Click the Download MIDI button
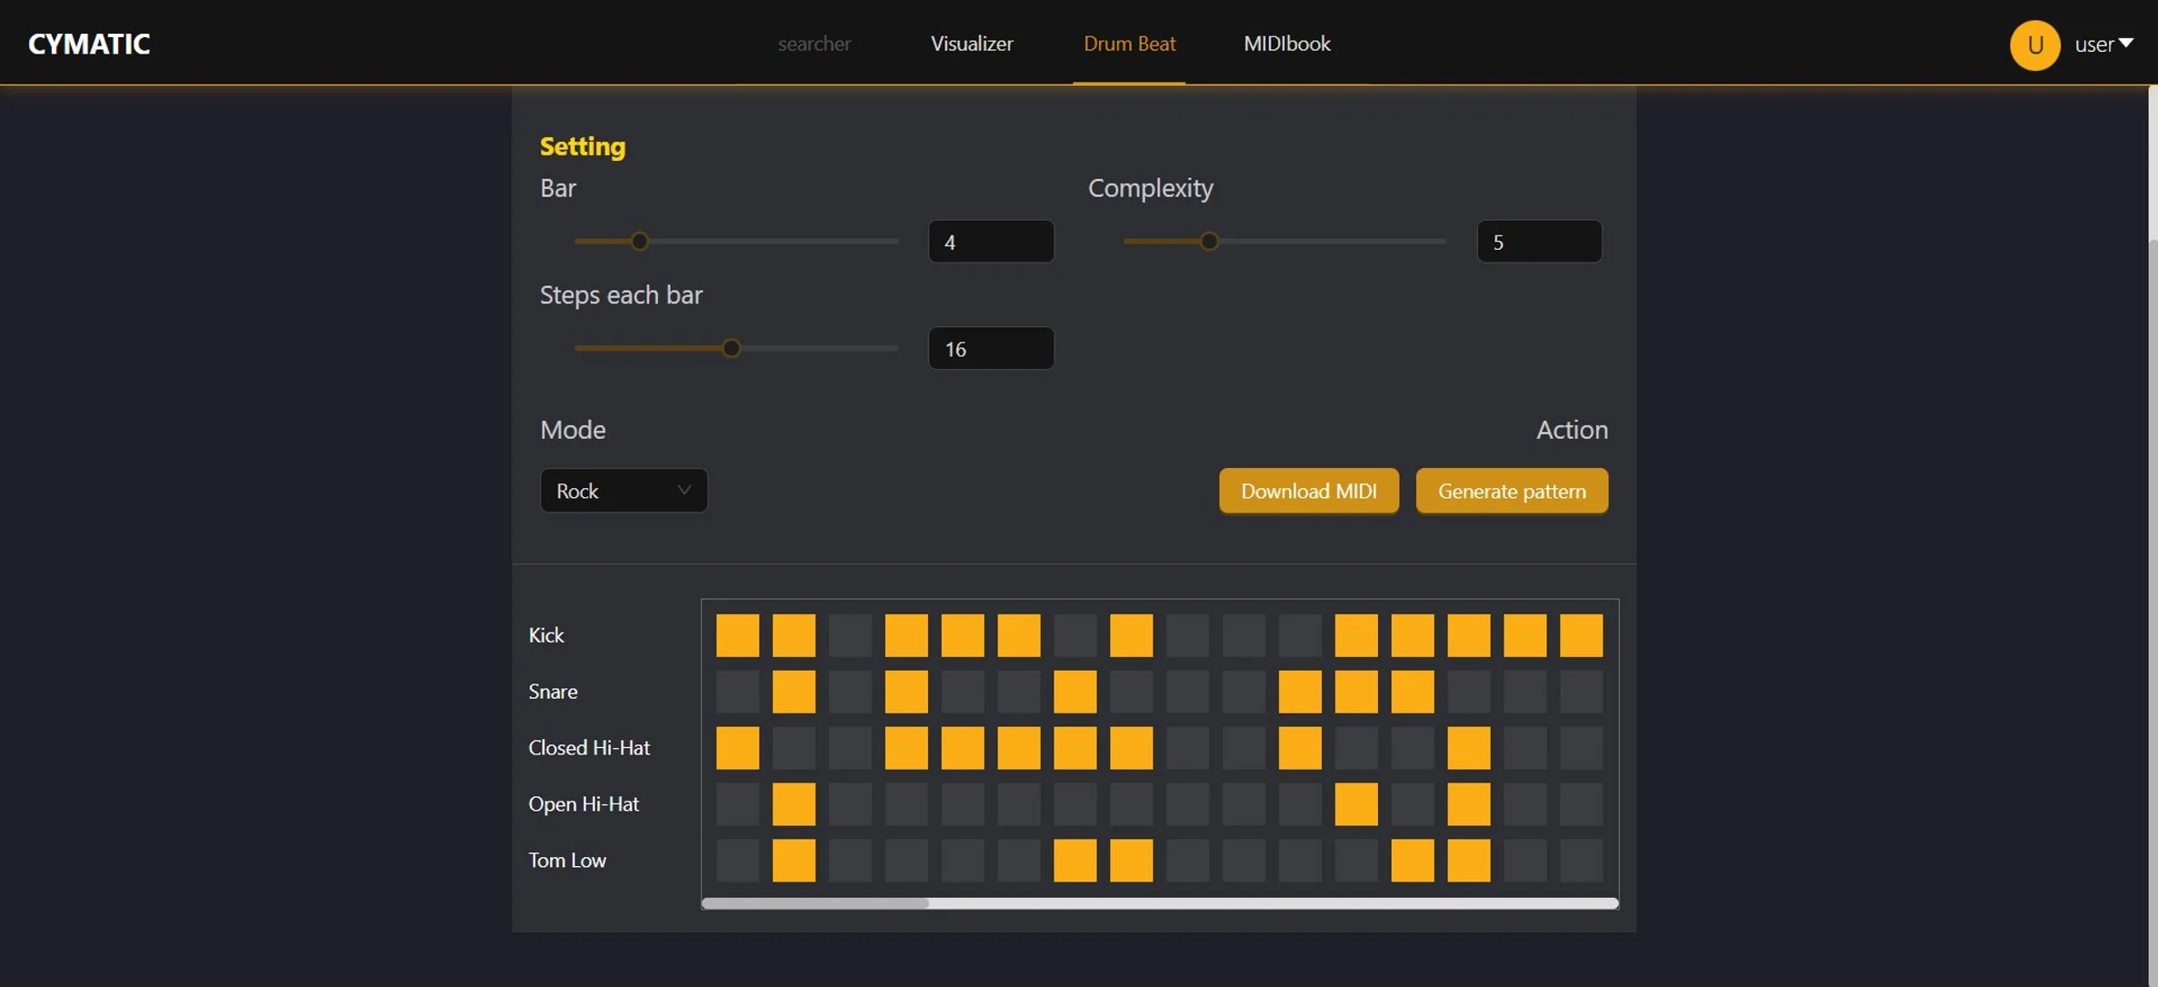This screenshot has width=2158, height=987. (1308, 491)
